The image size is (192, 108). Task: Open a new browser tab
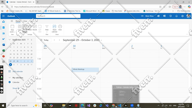click(x=38, y=2)
